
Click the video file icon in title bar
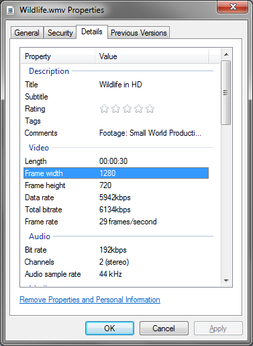coord(10,10)
